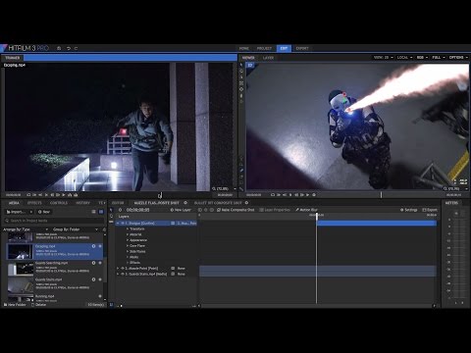Switch media panel to thumbnail view
Screen dimensions: 471x353
coord(101,212)
